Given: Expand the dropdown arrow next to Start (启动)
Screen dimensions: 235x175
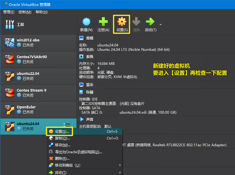Looking at the screenshot, I should (161, 24).
